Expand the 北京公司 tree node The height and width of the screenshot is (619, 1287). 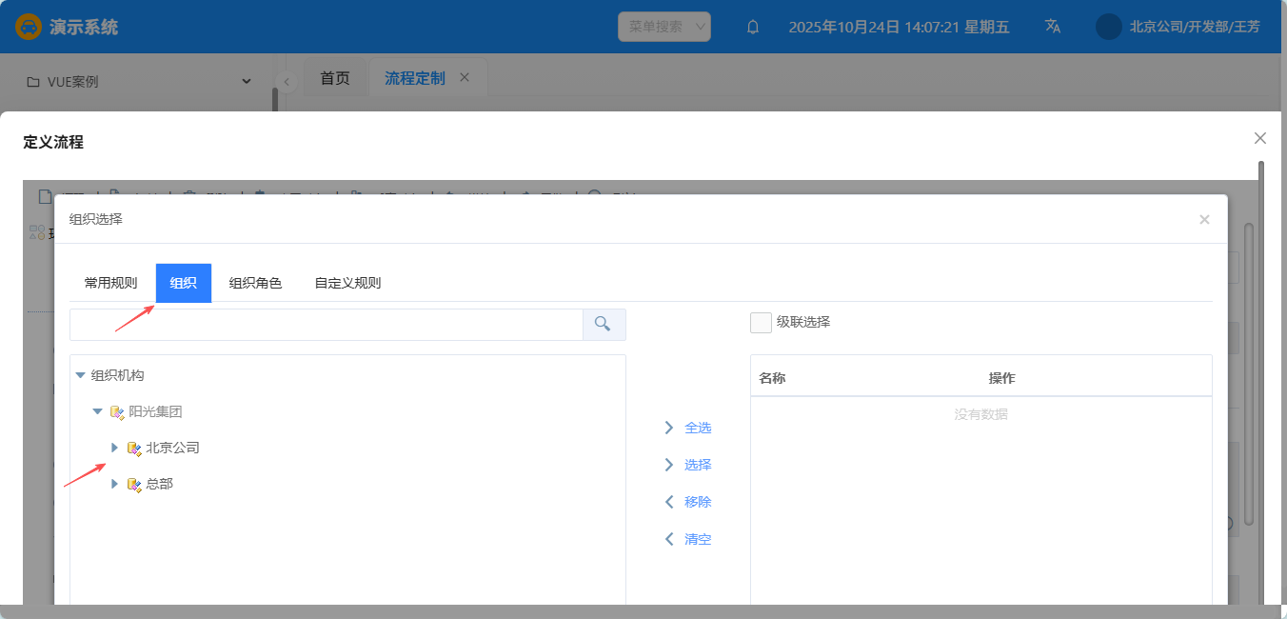coord(114,448)
